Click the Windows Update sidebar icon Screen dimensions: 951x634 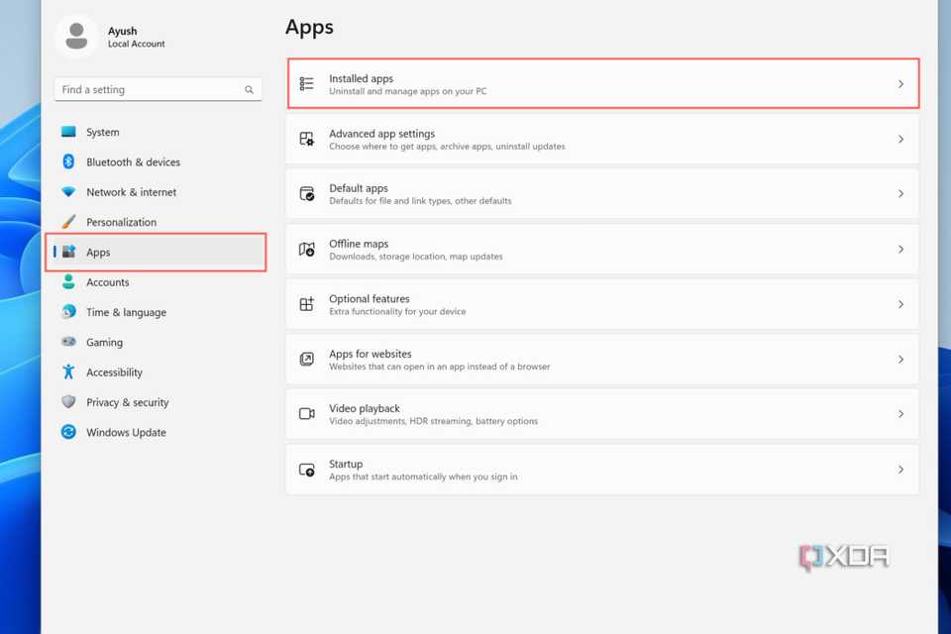68,432
